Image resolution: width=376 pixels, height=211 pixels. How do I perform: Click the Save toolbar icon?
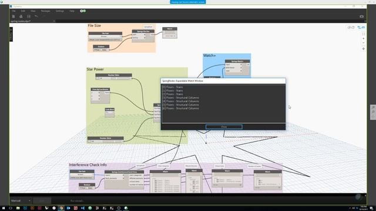29,16
